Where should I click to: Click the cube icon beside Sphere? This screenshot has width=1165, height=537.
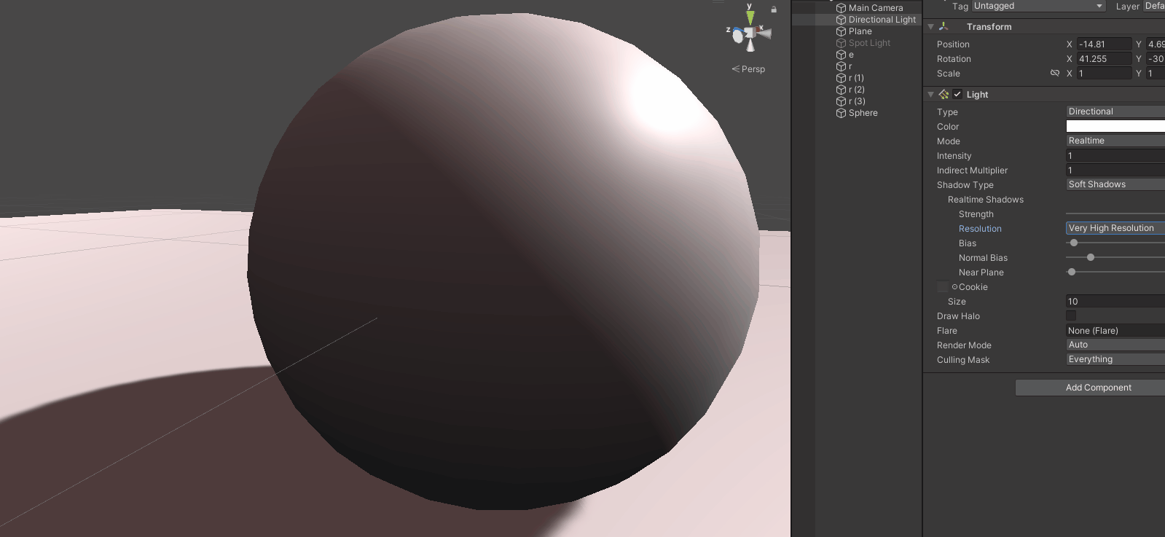[x=841, y=113]
